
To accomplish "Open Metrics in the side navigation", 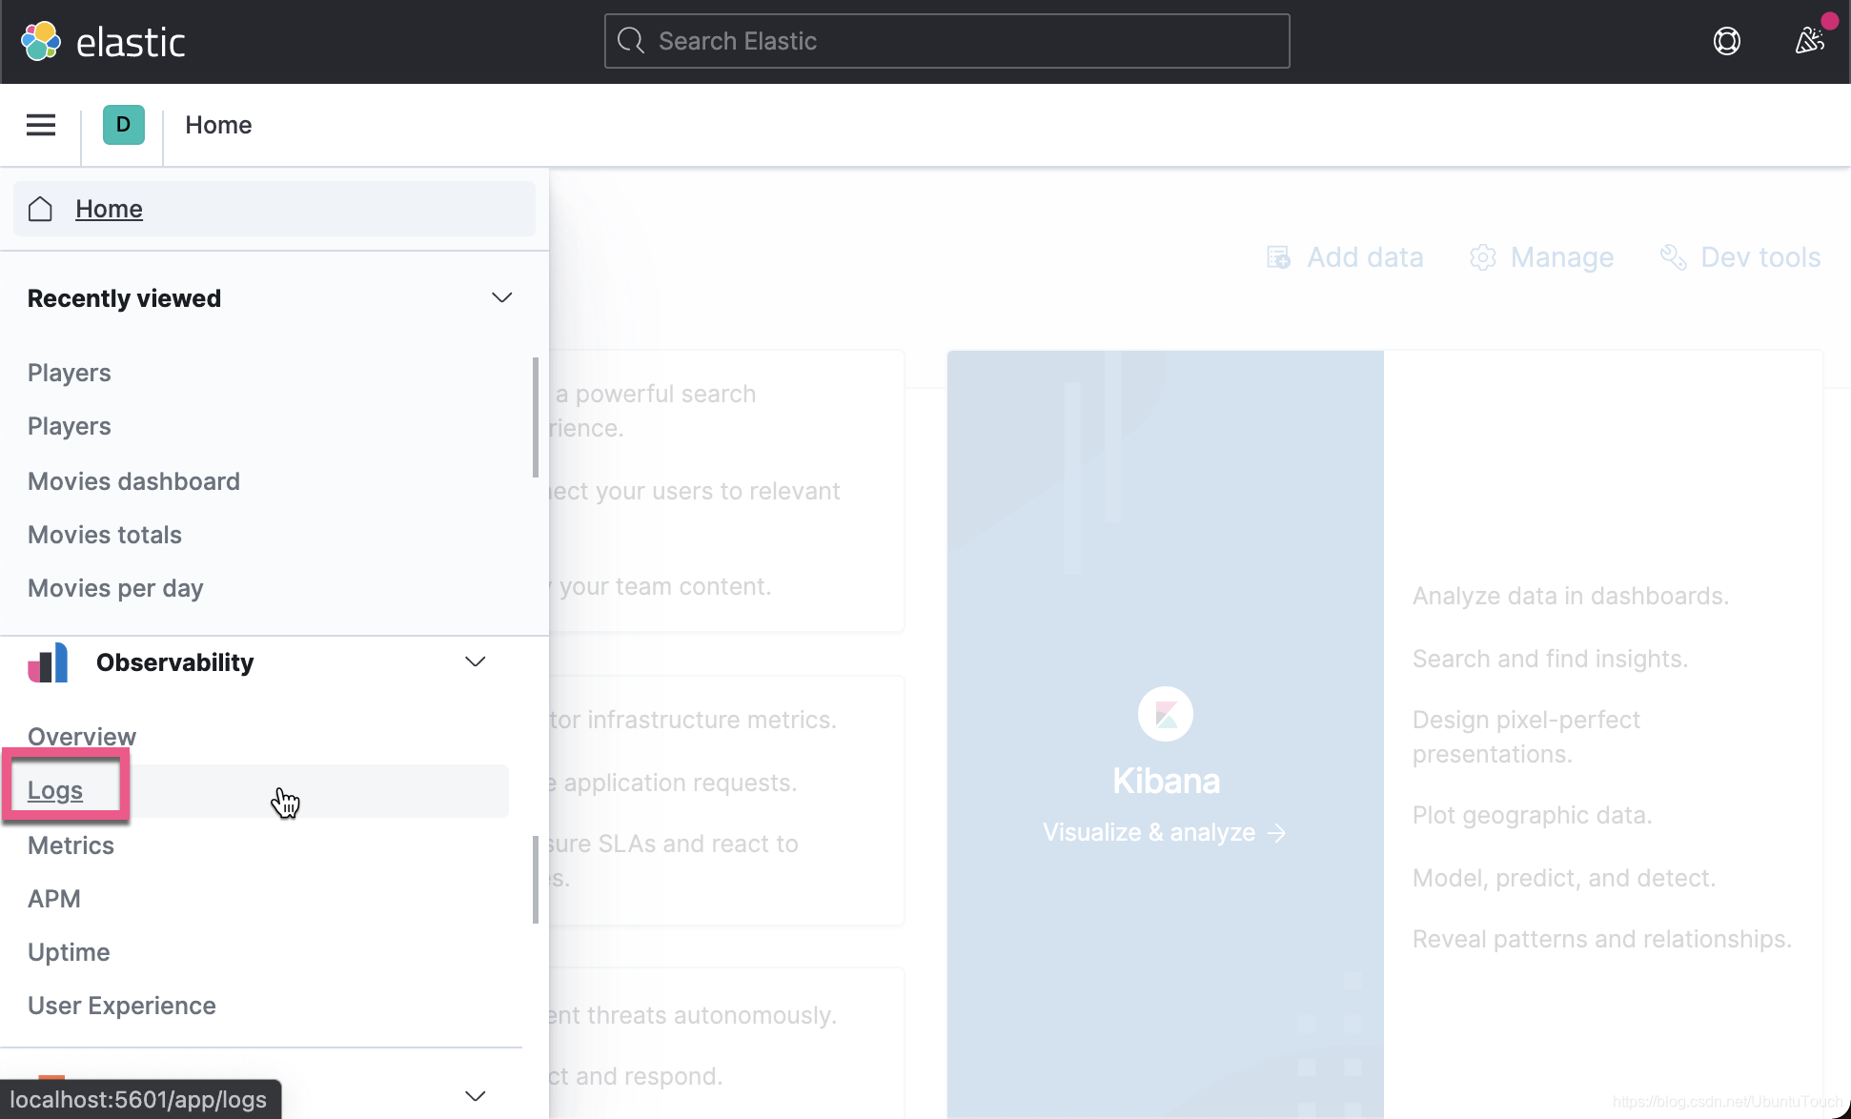I will (71, 845).
